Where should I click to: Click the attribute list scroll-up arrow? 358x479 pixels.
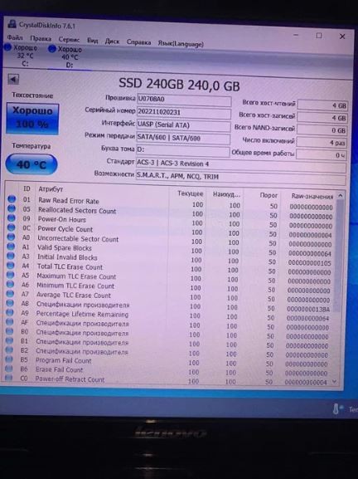(x=341, y=196)
